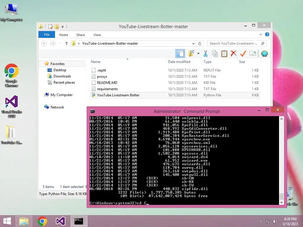
Task: Go up one folder level with up arrow
Action: [x=67, y=43]
